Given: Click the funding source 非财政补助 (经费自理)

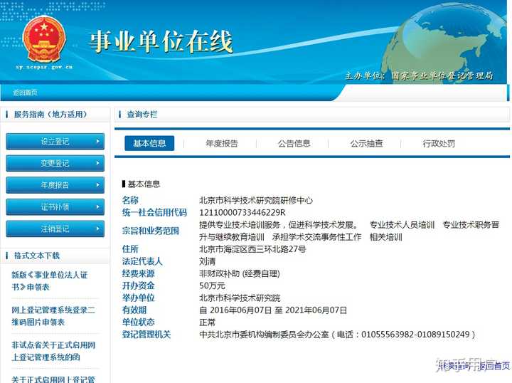Looking at the screenshot, I should [240, 273].
